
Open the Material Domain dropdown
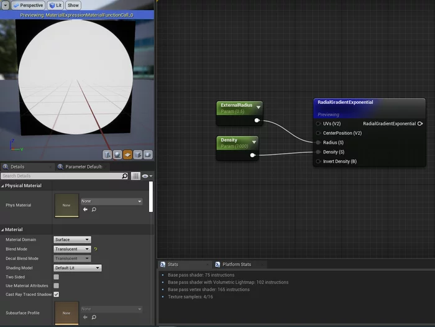(72, 239)
